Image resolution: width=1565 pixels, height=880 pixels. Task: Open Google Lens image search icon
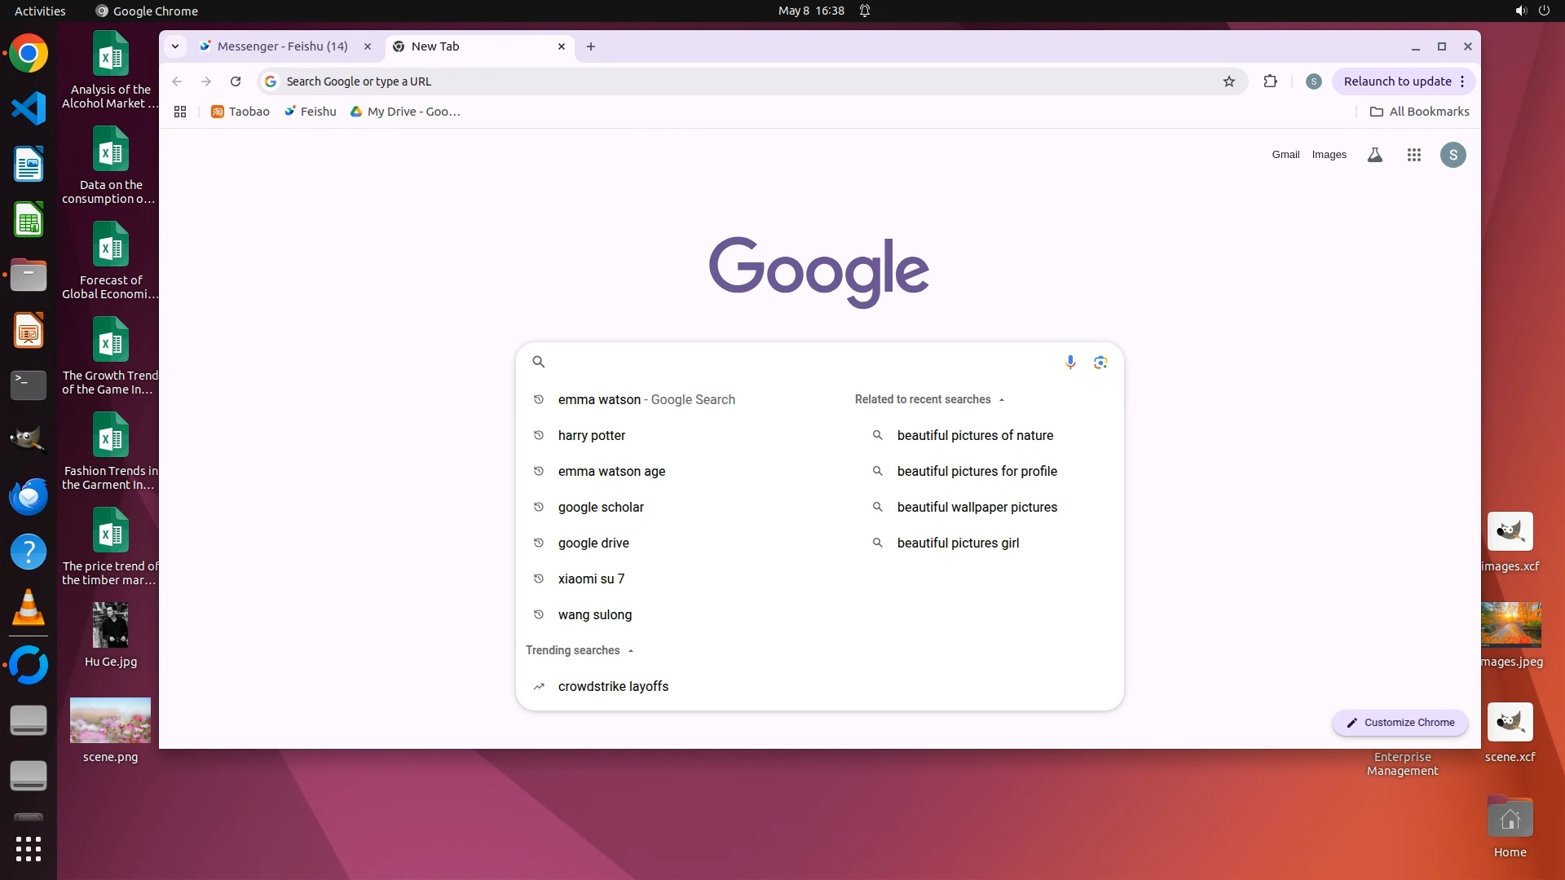[1100, 362]
